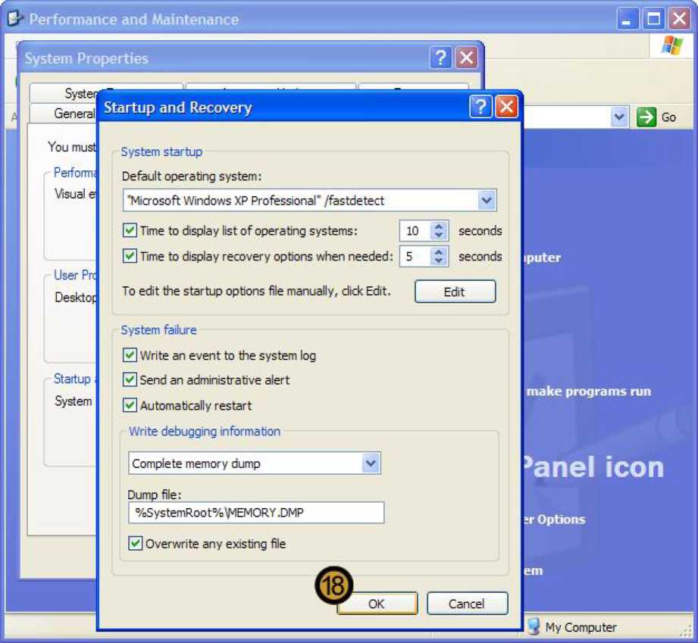Viewport: 698px width, 643px height.
Task: Click the 'Dump file:' label
Action: (x=154, y=495)
